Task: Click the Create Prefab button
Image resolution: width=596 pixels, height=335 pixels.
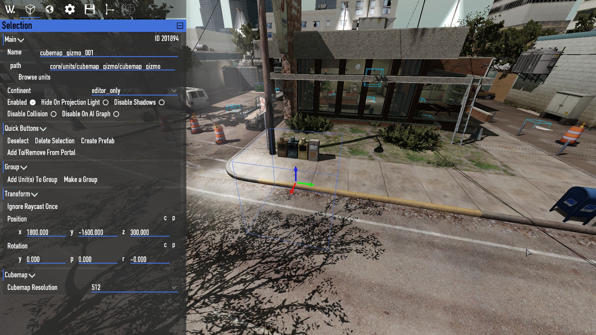Action: 97,141
